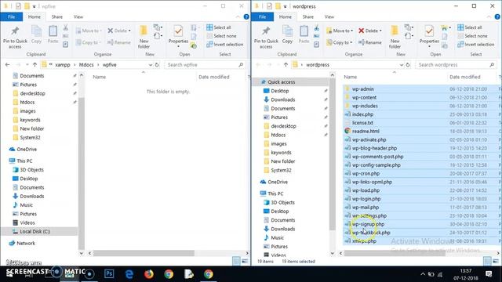Open recent locations dropdown in wpfive window
This screenshot has width=502, height=282.
[x=27, y=65]
